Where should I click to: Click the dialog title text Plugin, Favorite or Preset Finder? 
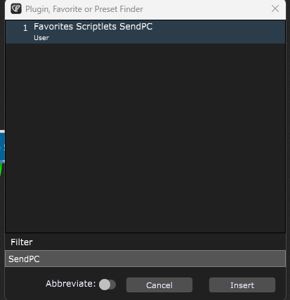(x=84, y=9)
